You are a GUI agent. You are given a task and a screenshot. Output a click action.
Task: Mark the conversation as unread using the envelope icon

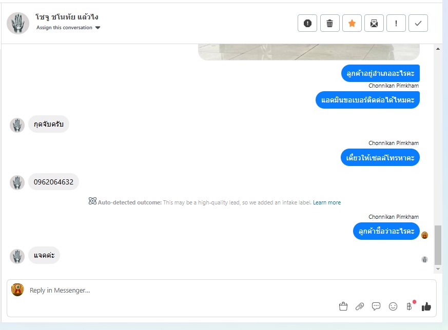(x=374, y=23)
